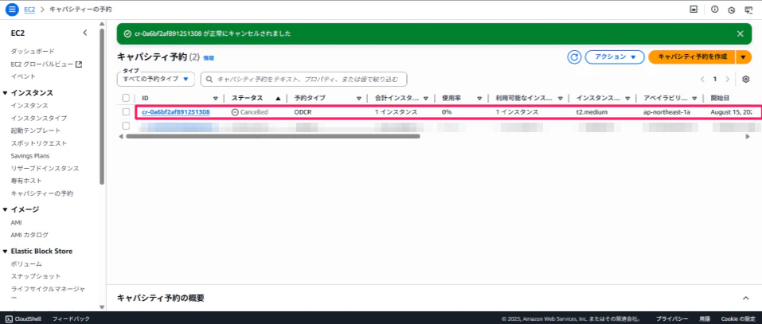Viewport: 762px width, 324px height.
Task: Sort the アベイラビリ column using its arrow
Action: [x=695, y=98]
